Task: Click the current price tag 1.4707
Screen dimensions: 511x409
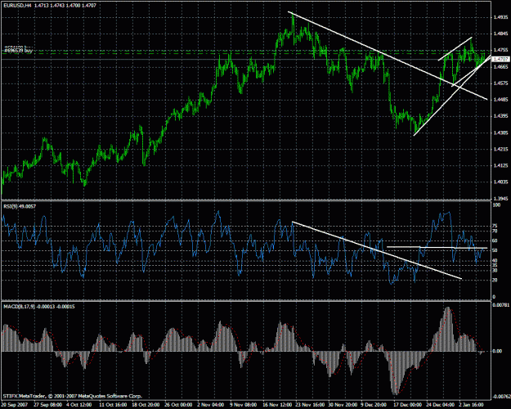Action: point(501,59)
